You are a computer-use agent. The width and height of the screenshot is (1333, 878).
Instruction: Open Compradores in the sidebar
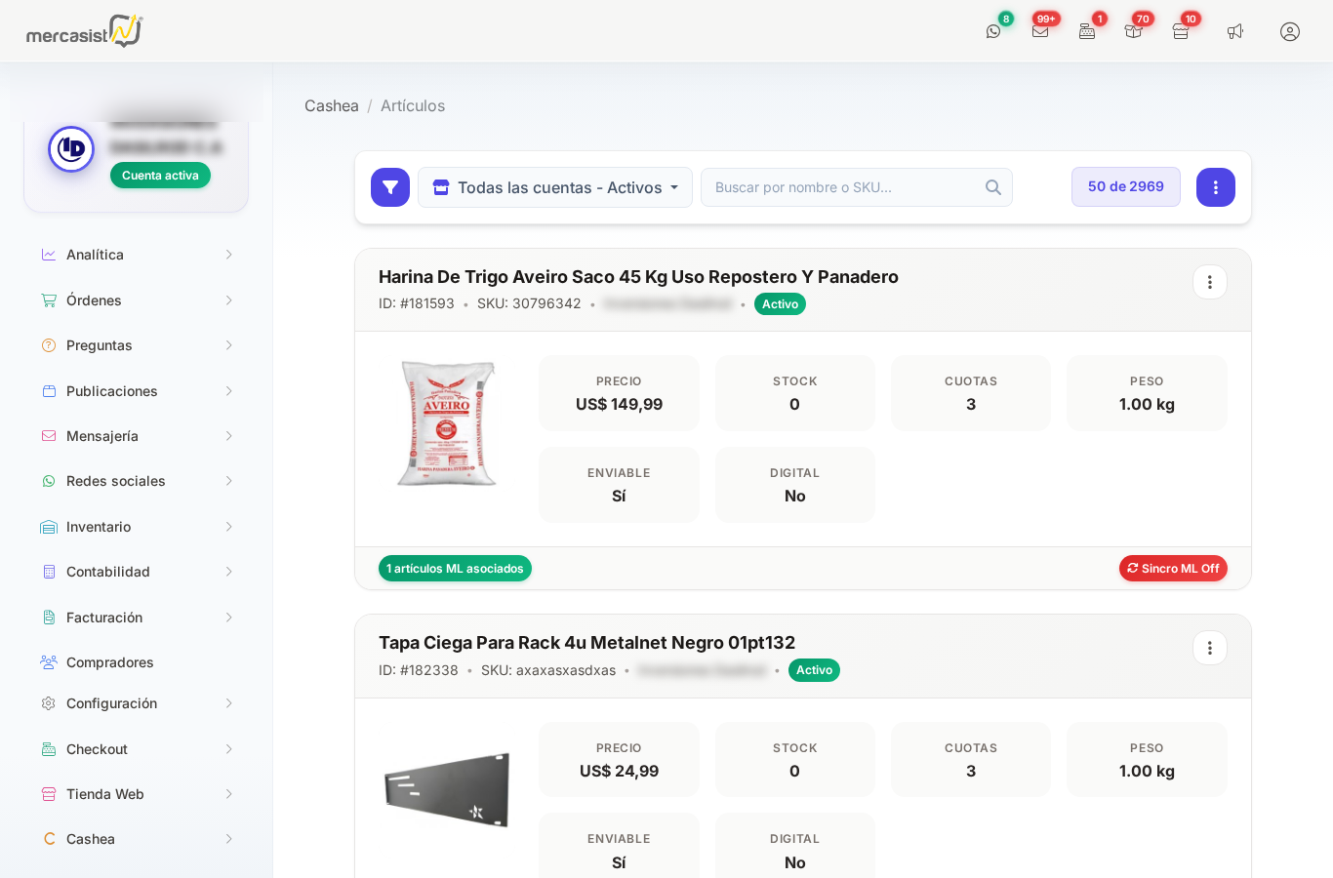click(110, 662)
